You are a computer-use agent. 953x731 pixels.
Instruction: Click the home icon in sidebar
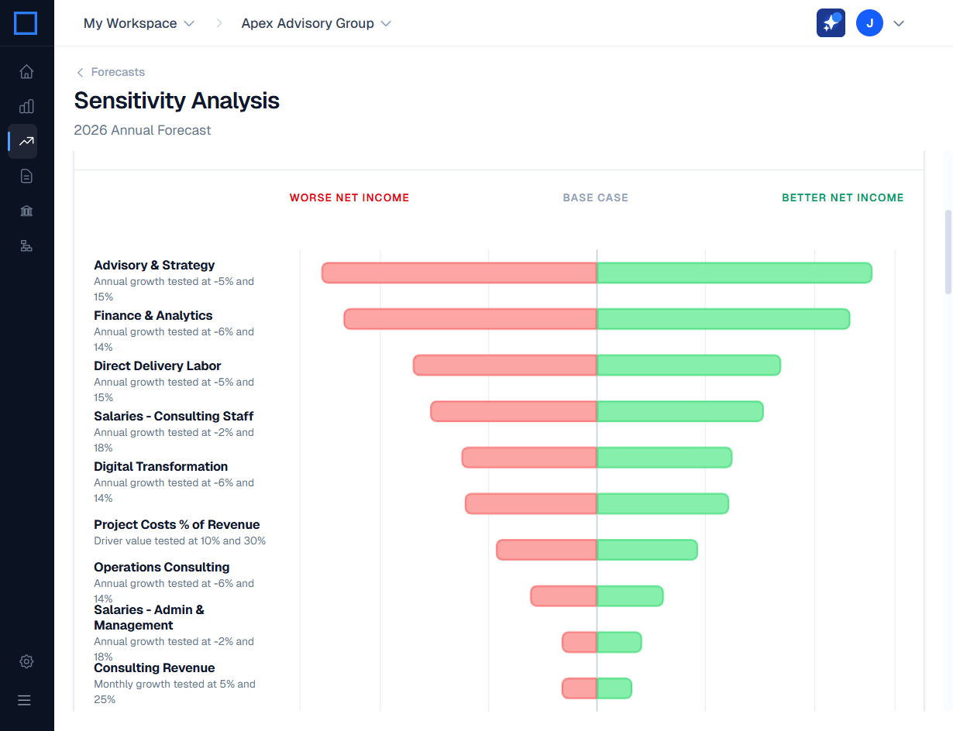[x=26, y=72]
